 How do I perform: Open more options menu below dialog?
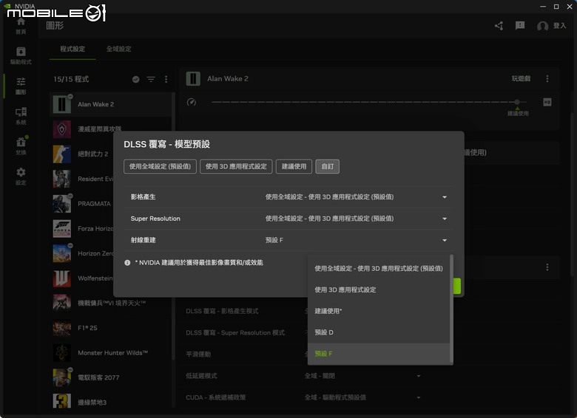[547, 267]
